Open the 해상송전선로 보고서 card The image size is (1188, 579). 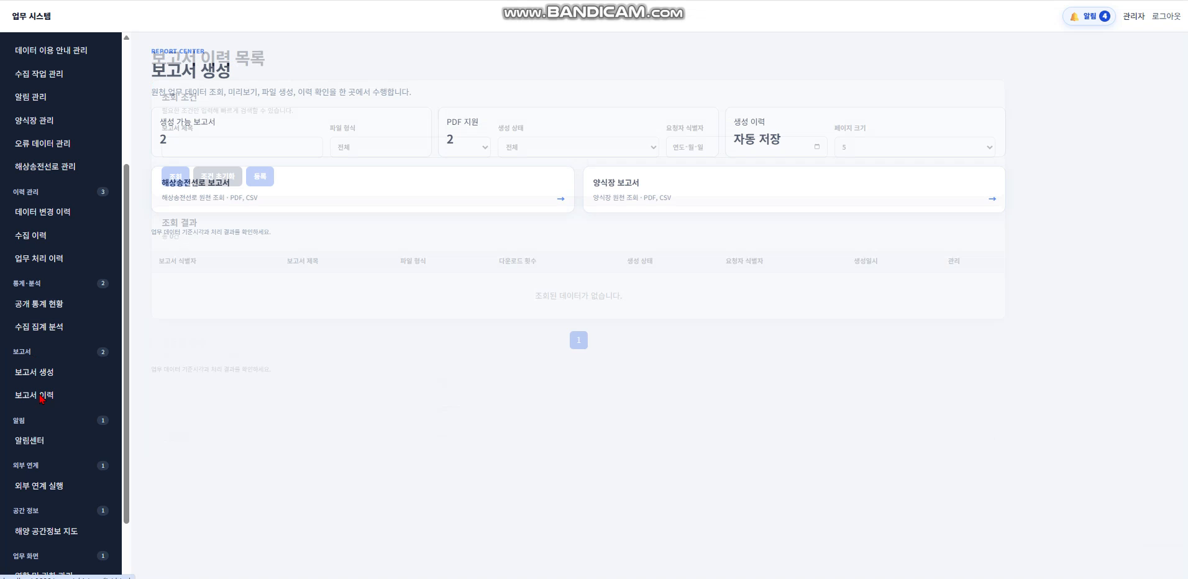pos(363,189)
